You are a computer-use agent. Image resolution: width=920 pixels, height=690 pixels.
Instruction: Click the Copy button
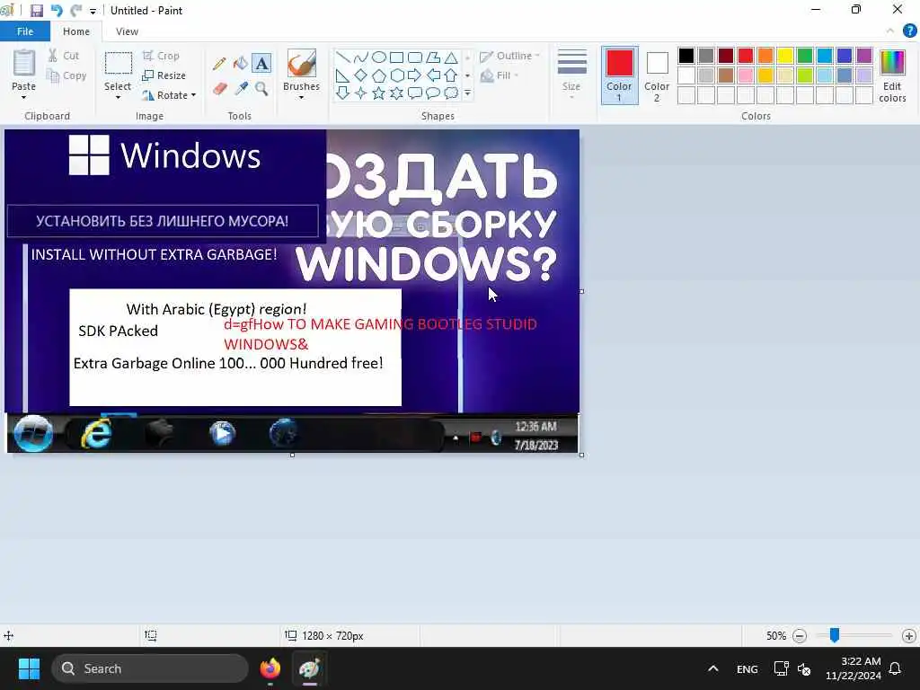(x=66, y=75)
